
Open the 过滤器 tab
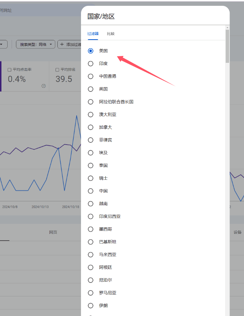pyautogui.click(x=93, y=34)
